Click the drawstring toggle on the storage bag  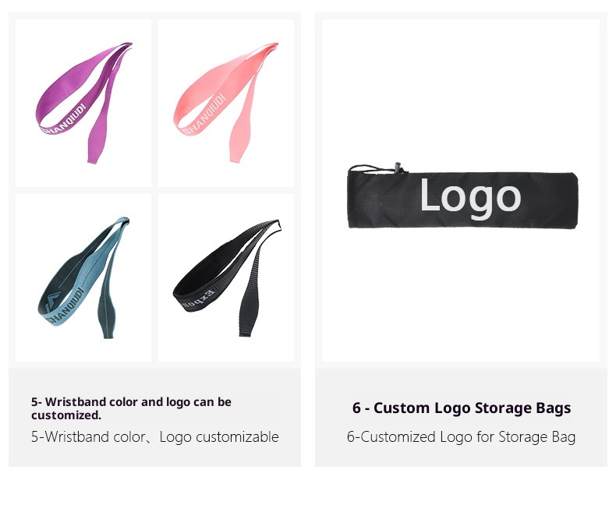click(x=398, y=168)
